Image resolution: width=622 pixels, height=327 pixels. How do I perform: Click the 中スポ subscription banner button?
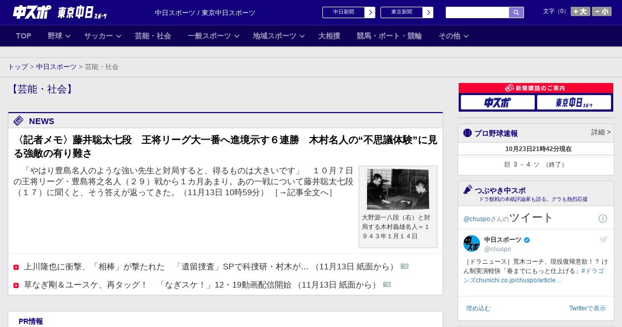tap(498, 102)
